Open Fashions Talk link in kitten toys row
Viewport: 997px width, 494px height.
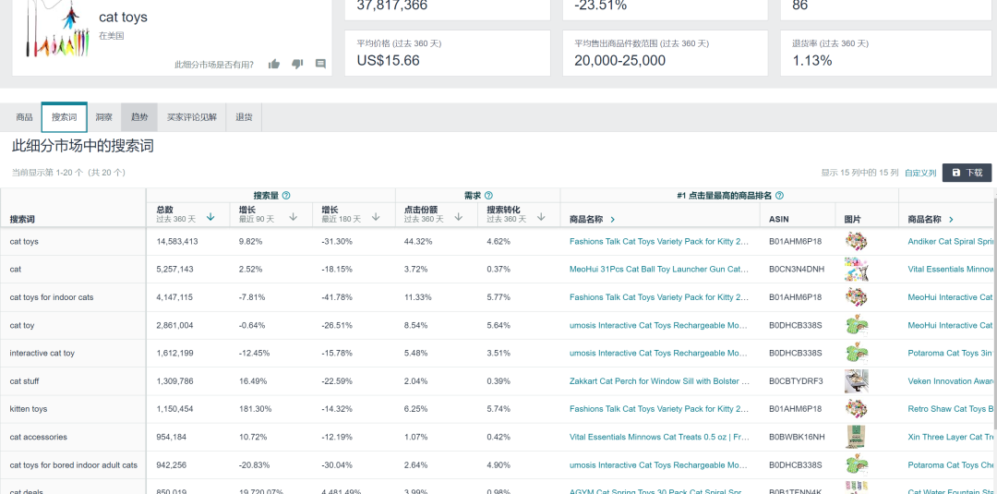pyautogui.click(x=659, y=409)
